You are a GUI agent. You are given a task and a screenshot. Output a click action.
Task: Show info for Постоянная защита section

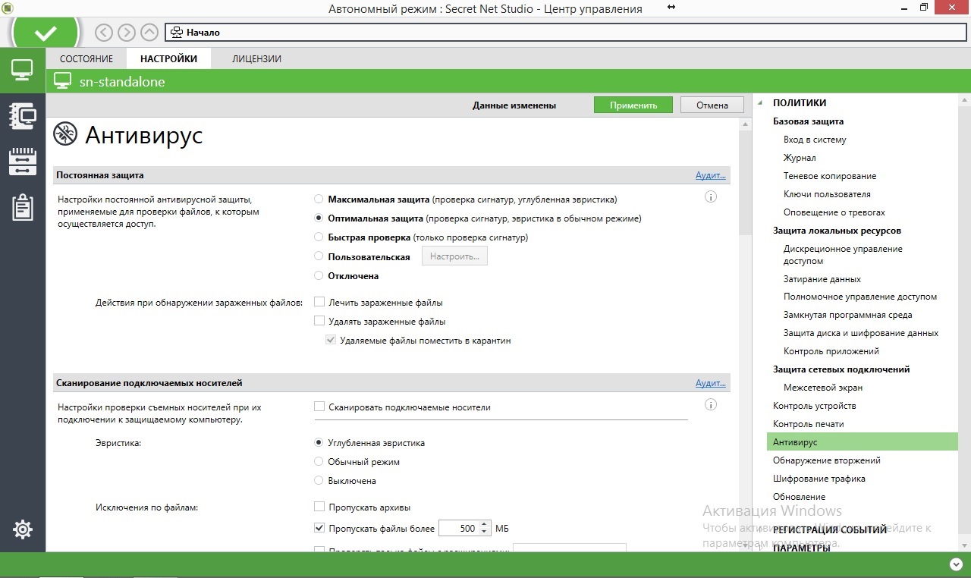click(711, 197)
